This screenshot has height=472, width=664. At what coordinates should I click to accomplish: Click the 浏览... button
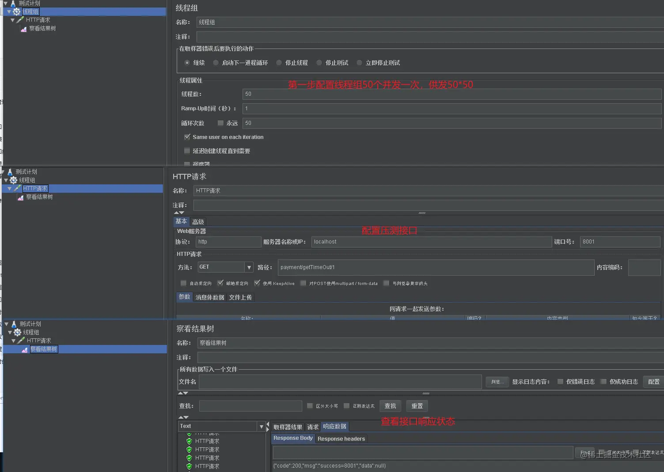(x=497, y=382)
